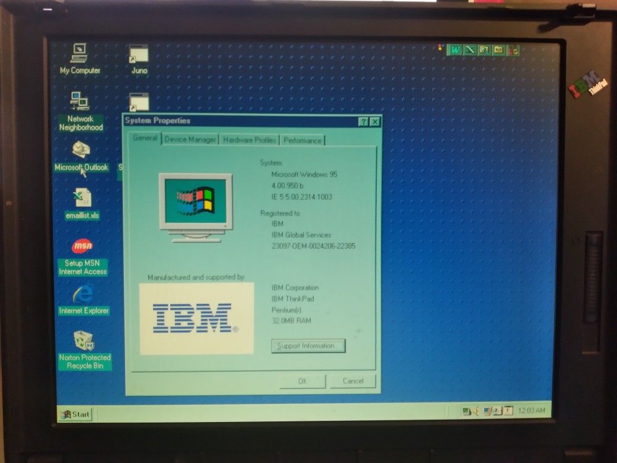Click the IE 5 5.00.2314.1003 text
Image resolution: width=617 pixels, height=463 pixels.
301,196
